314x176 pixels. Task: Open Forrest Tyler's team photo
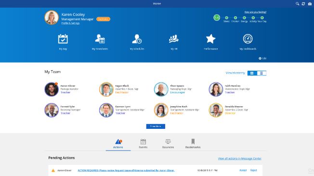tap(52, 110)
